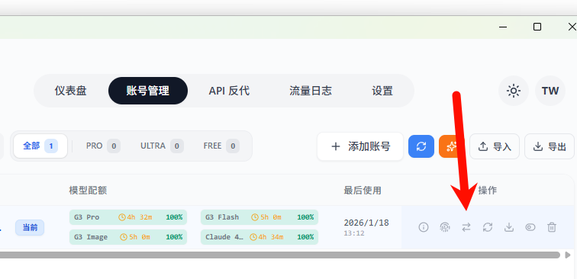Click the 模型配额 column header

(88, 191)
